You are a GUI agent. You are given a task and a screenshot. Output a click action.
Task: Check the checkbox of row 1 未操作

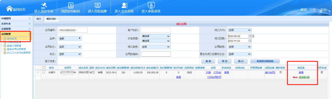pos(43,72)
